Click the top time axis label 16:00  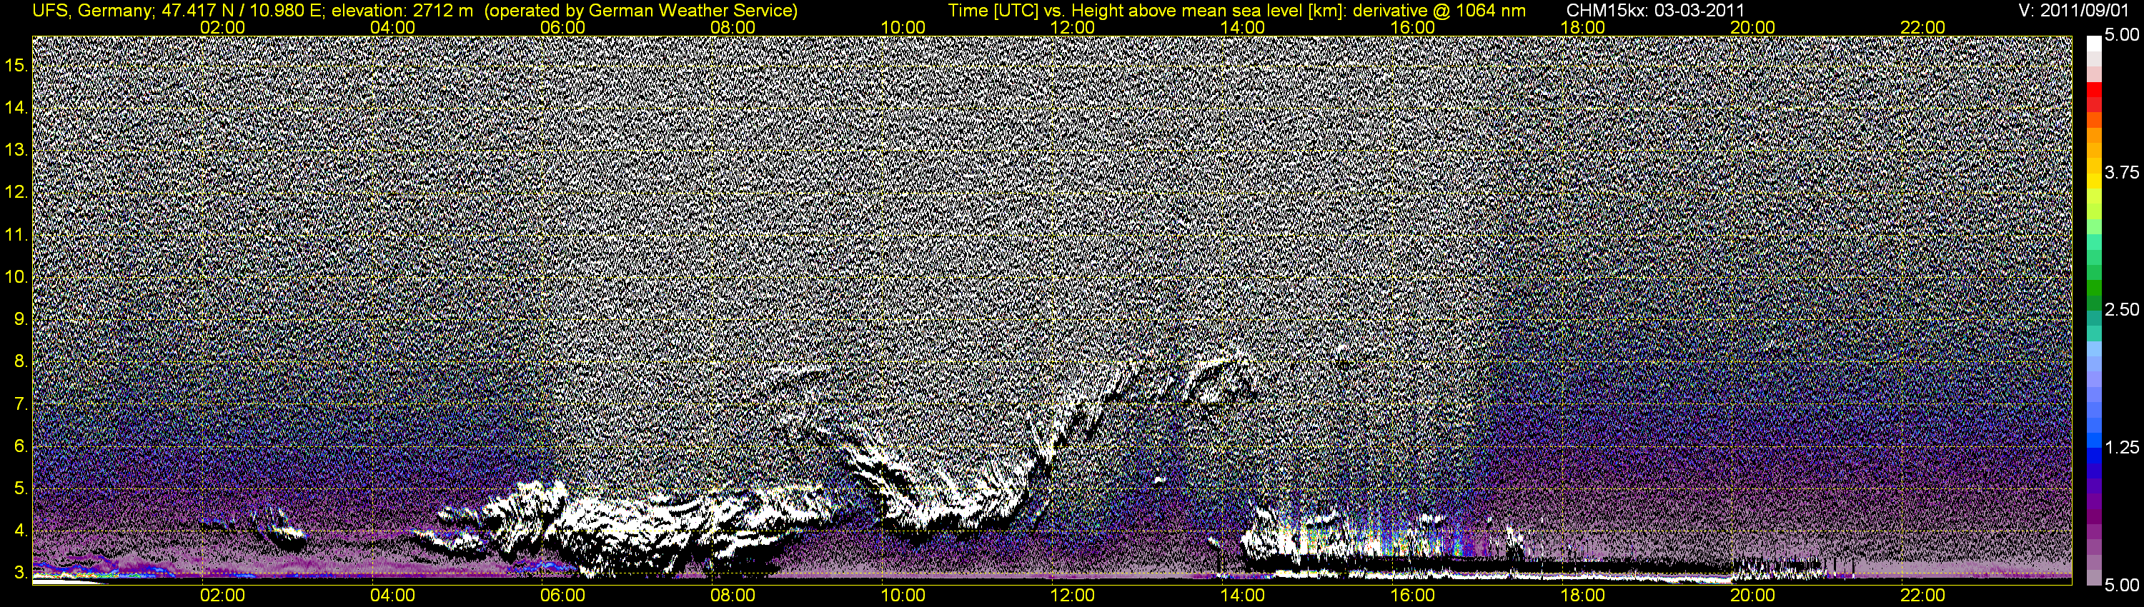tap(1412, 27)
